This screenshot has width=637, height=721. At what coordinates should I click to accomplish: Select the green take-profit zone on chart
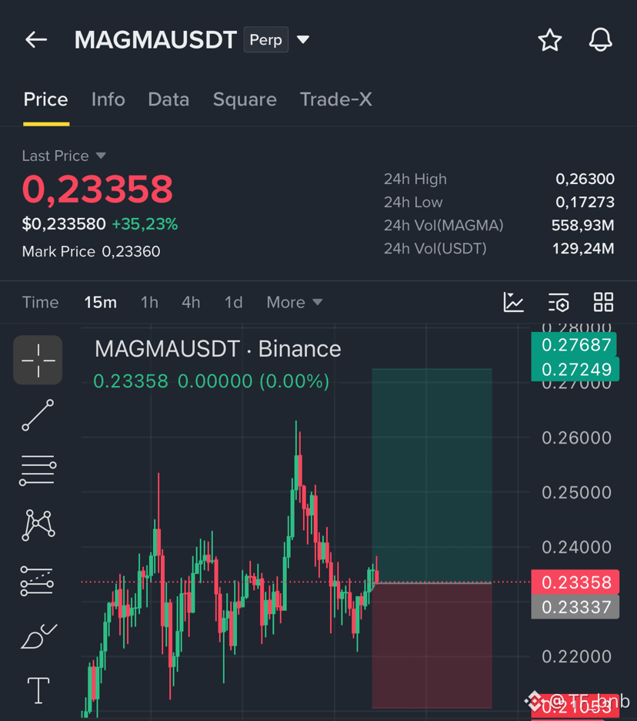pos(432,475)
